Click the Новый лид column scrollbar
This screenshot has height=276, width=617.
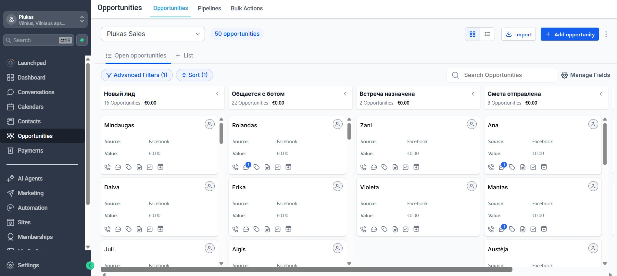pyautogui.click(x=221, y=133)
